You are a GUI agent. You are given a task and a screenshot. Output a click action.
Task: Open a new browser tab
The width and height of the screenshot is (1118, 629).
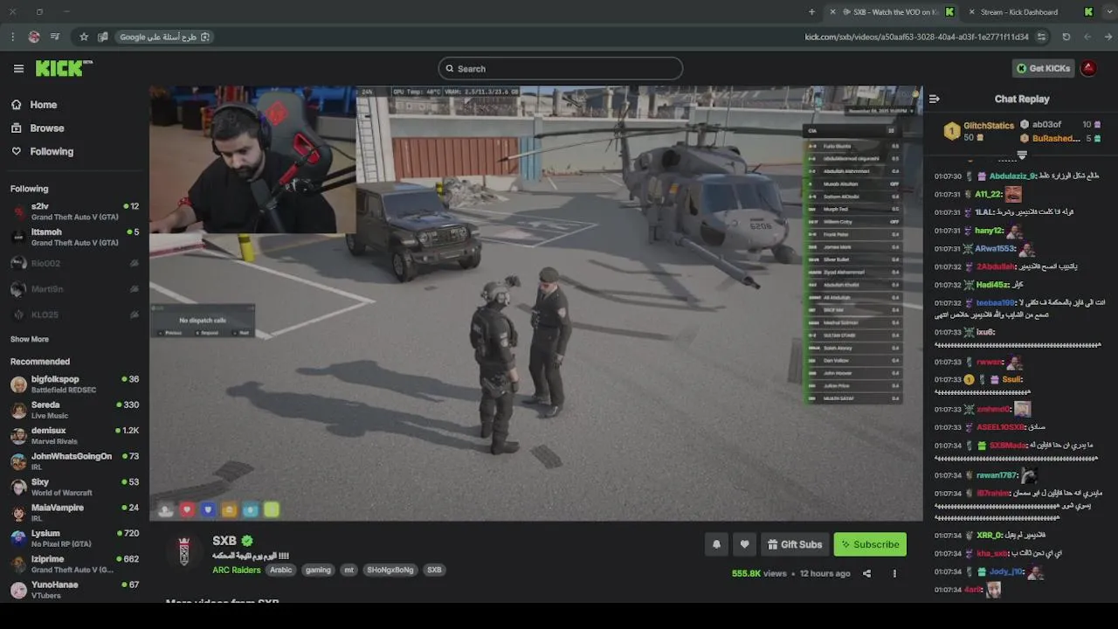tap(811, 12)
